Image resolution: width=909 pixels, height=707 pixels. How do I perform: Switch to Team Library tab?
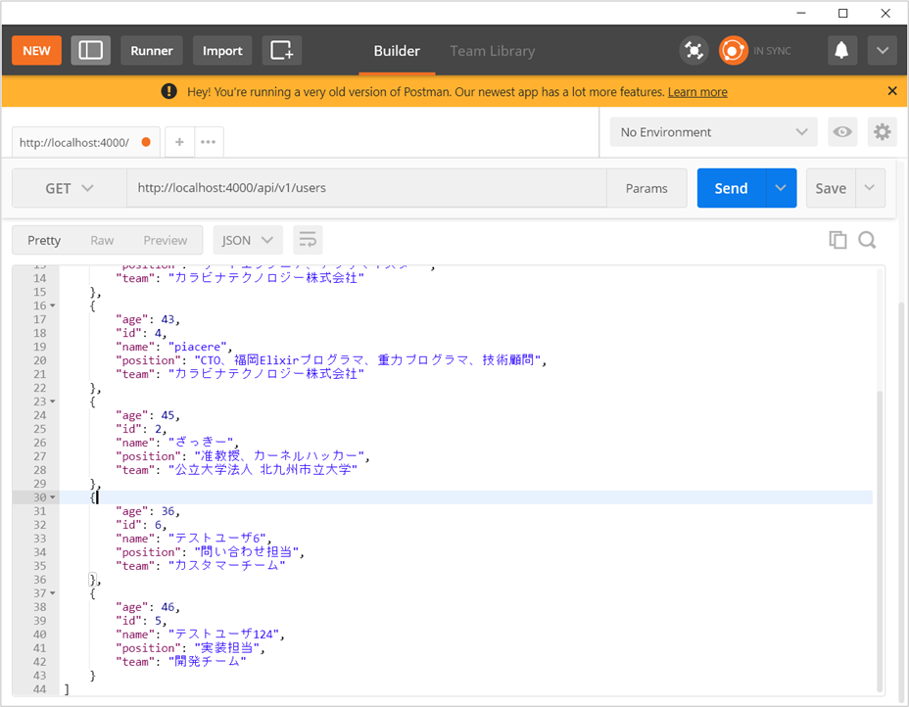point(492,51)
